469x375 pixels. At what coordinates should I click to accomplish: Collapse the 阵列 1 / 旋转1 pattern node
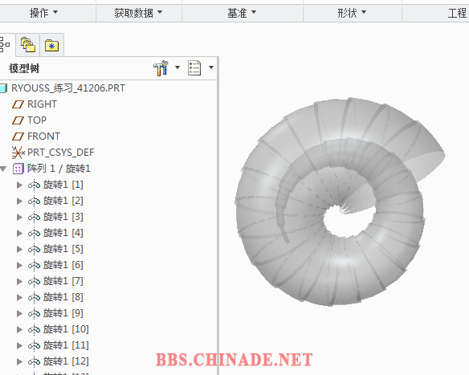pos(3,169)
